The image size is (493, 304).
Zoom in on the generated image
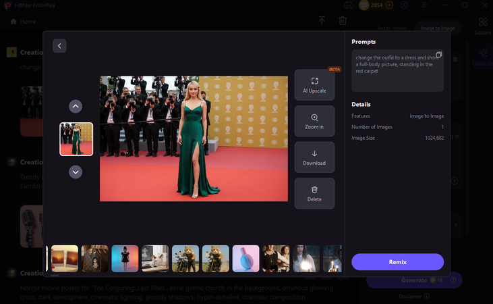(x=314, y=122)
